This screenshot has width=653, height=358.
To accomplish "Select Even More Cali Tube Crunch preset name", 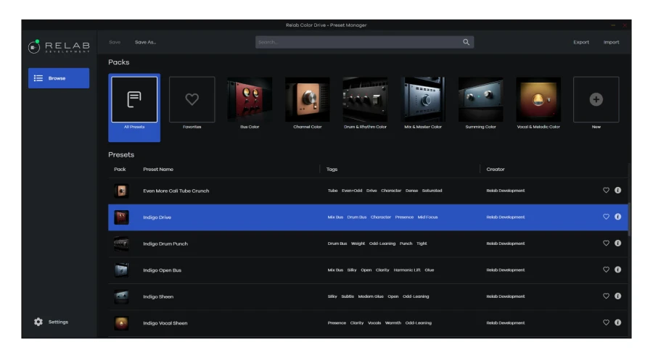I will coord(176,191).
